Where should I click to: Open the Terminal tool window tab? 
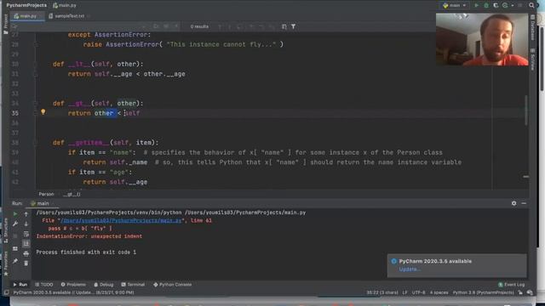tap(133, 285)
